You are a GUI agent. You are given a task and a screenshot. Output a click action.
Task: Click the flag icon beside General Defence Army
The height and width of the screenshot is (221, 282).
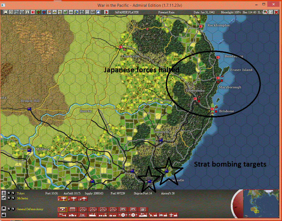(4, 209)
